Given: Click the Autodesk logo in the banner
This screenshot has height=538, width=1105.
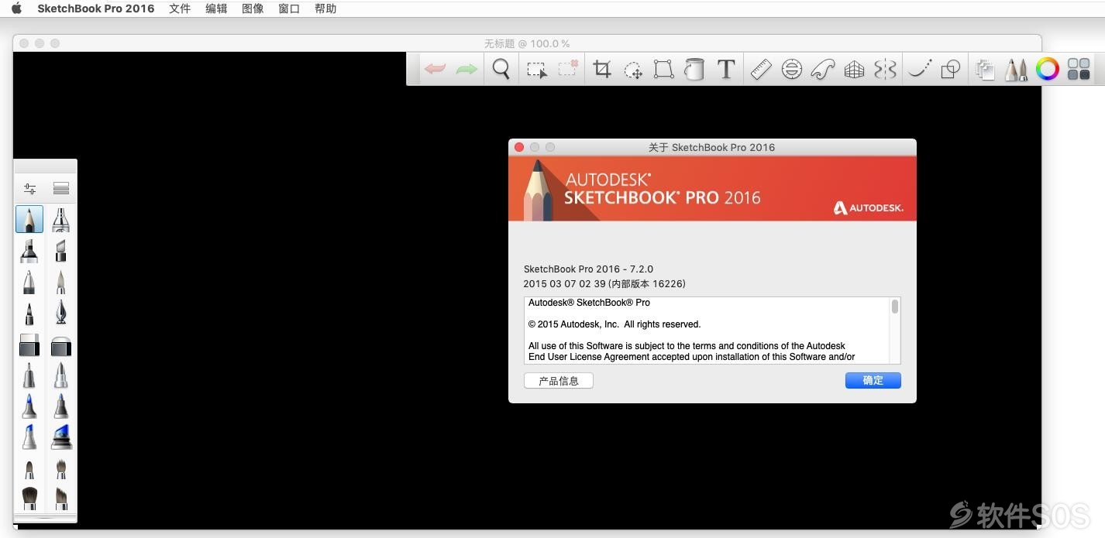Looking at the screenshot, I should (x=869, y=207).
